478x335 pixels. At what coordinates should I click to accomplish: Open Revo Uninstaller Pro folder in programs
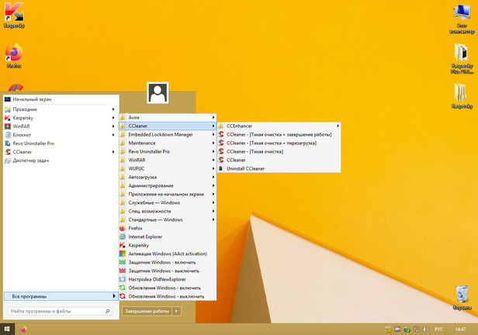pyautogui.click(x=168, y=151)
